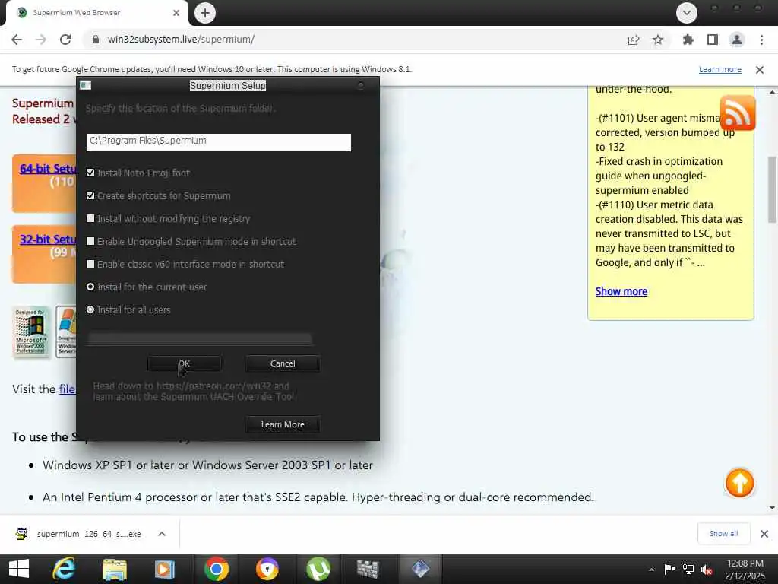Close the Supermium Web Browser tab

pos(176,13)
